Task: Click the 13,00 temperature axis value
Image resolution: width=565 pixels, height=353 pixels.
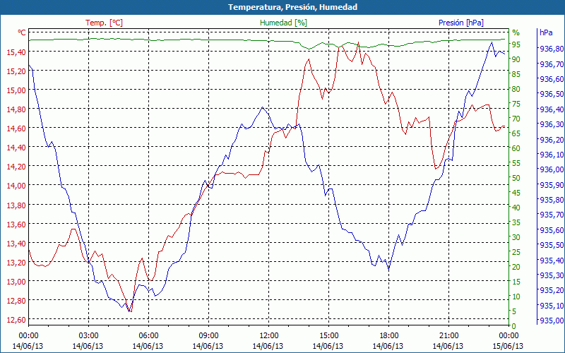Action: tap(16, 282)
